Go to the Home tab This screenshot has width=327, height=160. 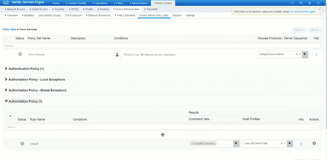click(56, 3)
